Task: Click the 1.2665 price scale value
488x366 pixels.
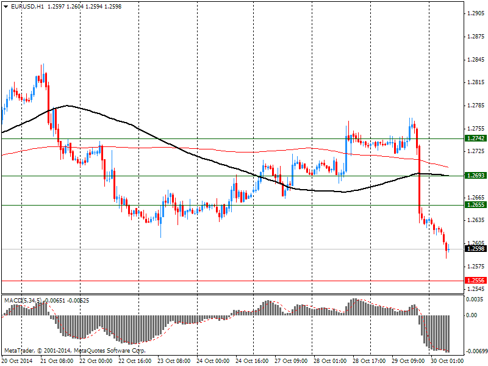Action: (x=476, y=197)
